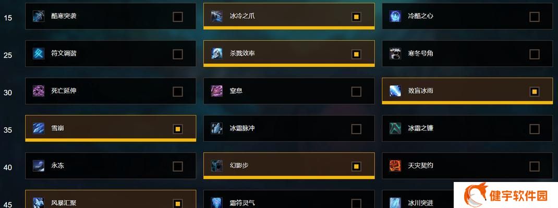The height and width of the screenshot is (208, 558).
Task: Click the 酷寒突袭 talent icon
Action: (x=39, y=16)
